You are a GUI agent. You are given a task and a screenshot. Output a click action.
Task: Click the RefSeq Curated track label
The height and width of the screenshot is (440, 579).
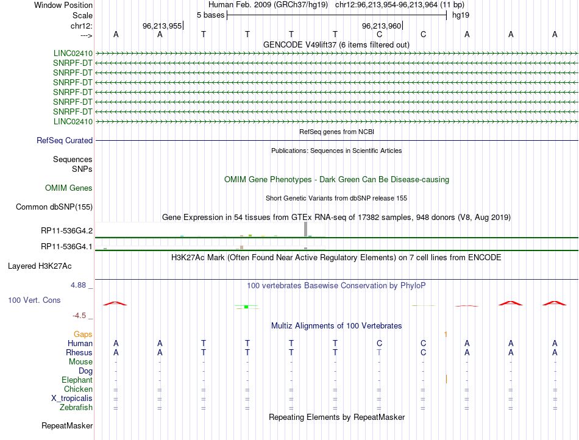[65, 140]
